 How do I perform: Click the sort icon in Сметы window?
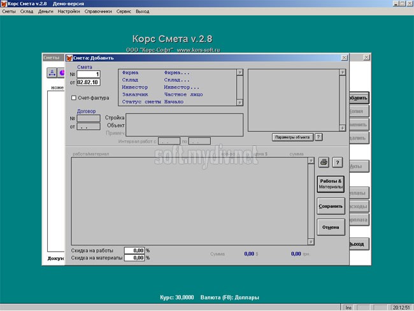(x=52, y=73)
